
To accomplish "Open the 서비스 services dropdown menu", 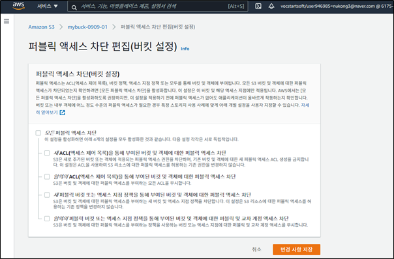I will [48, 6].
